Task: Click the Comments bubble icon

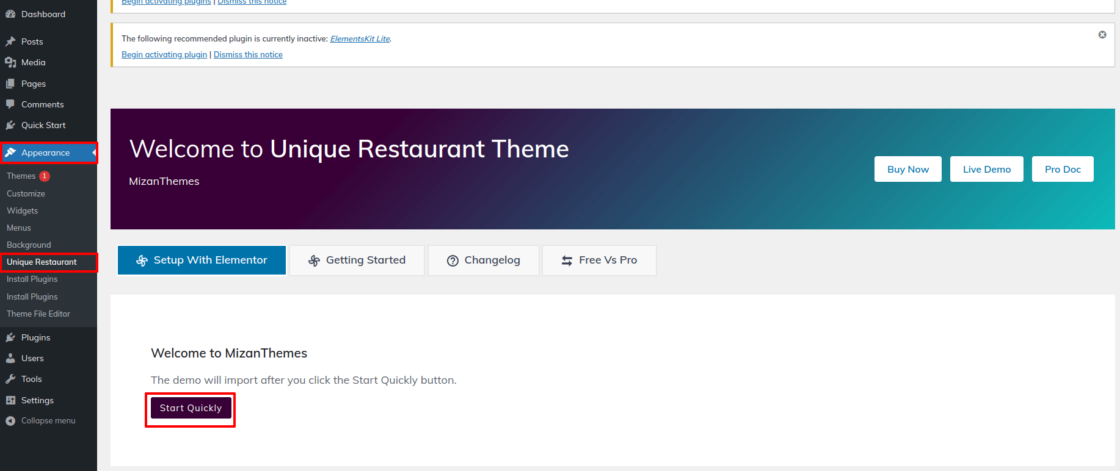Action: coord(10,104)
